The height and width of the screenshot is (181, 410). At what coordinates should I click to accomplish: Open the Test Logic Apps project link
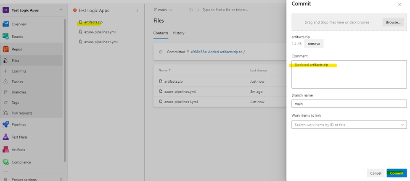point(25,10)
